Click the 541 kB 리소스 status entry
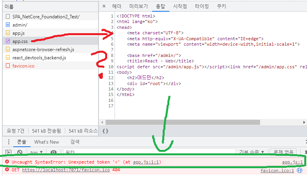This screenshot has height=176, width=307. tap(83, 131)
